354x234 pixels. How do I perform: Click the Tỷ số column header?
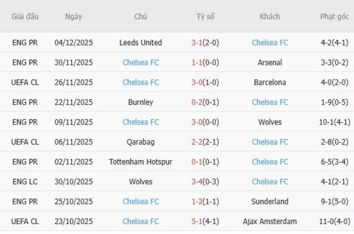[x=205, y=16]
